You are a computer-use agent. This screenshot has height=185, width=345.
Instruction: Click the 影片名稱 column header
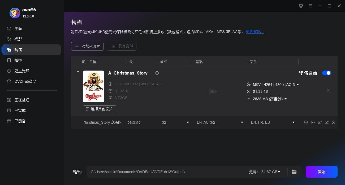click(89, 62)
